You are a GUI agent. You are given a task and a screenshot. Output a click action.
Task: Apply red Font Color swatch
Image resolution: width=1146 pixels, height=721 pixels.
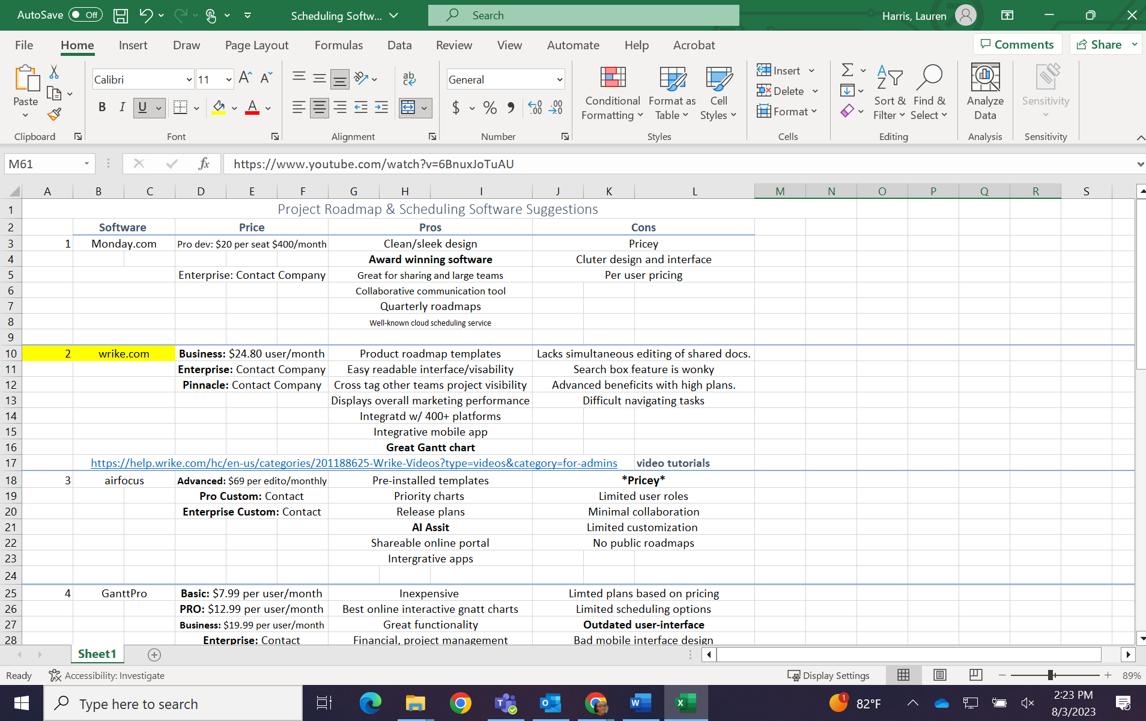(x=252, y=108)
